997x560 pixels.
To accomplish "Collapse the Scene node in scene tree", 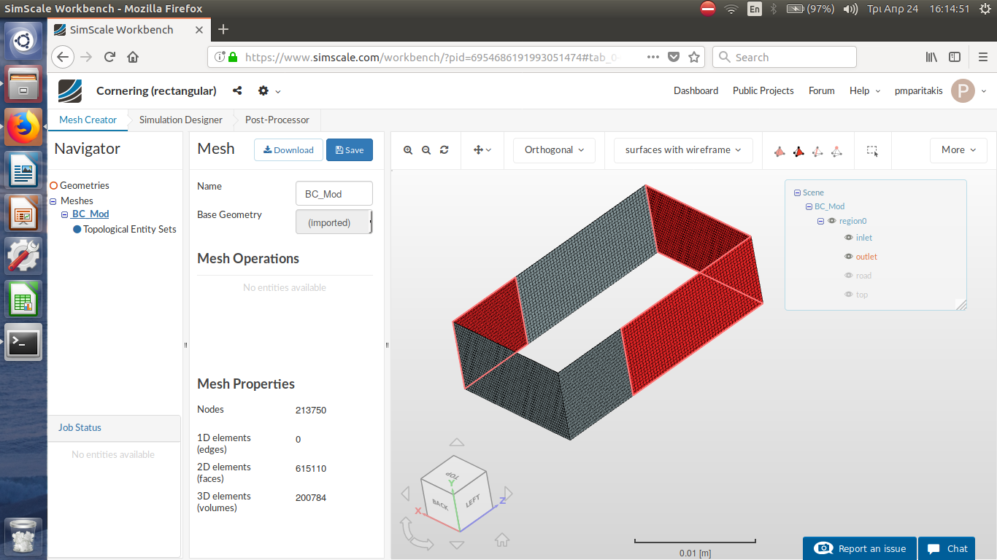I will pyautogui.click(x=797, y=193).
